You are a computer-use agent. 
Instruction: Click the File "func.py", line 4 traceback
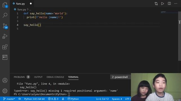43,84
